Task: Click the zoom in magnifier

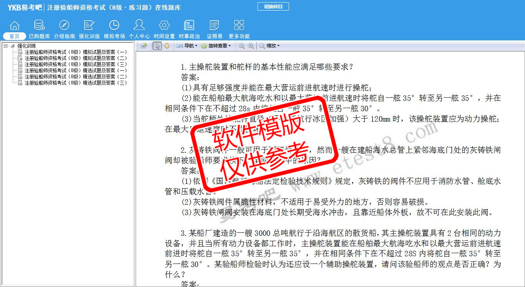Action: pos(251,46)
